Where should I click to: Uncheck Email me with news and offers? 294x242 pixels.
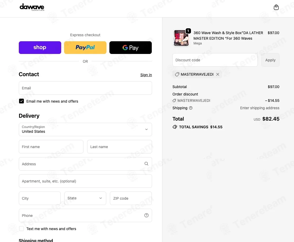(21, 101)
